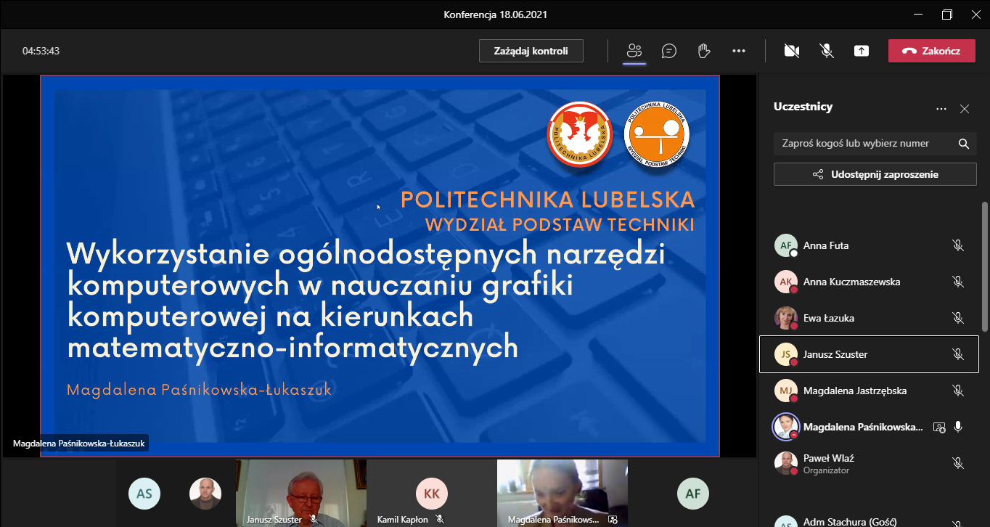The image size is (990, 527).
Task: Click Kamil Kapłon's muted mic icon
Action: (440, 520)
